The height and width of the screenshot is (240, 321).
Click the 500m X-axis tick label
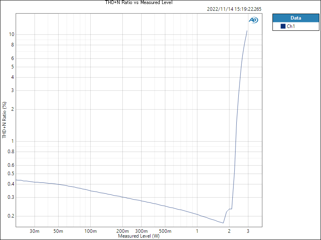165,231
